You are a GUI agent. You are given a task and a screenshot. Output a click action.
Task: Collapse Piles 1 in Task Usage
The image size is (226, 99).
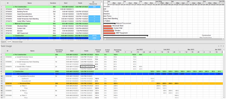click(x=21, y=86)
